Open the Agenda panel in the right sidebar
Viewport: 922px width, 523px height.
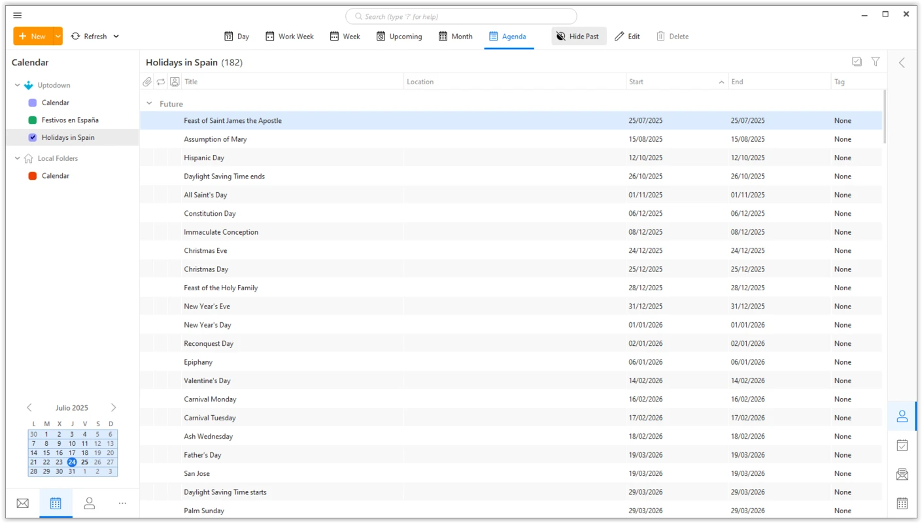point(902,503)
